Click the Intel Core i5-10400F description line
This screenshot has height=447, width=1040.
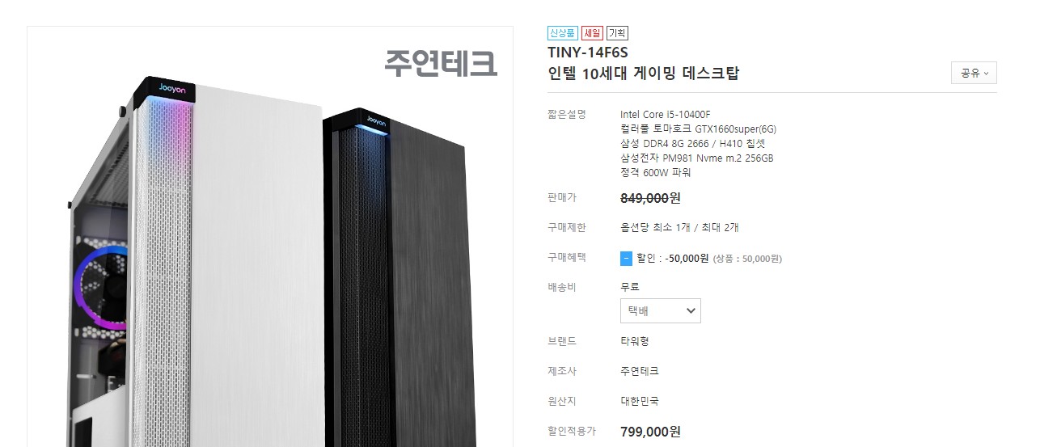(665, 114)
